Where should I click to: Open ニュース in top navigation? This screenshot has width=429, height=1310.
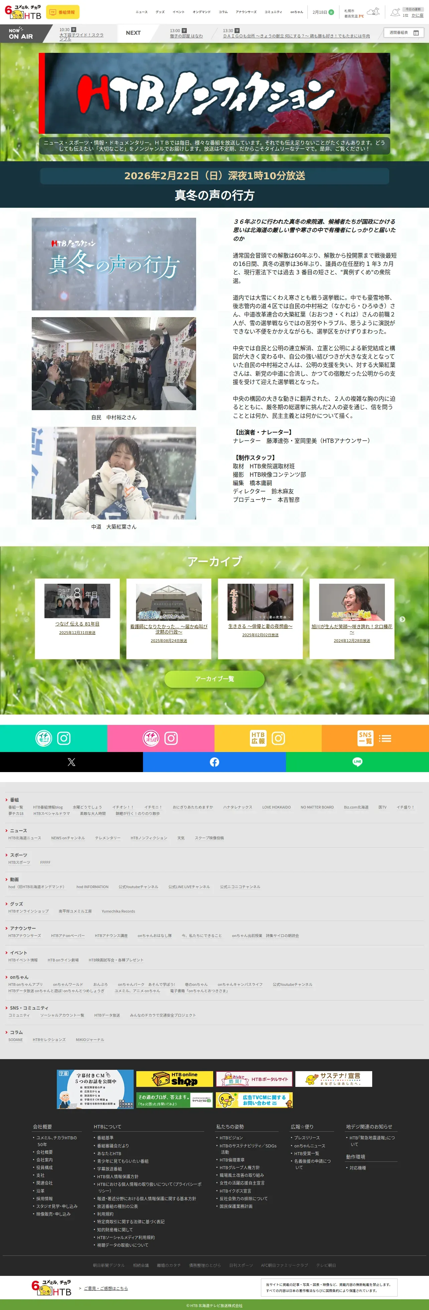pos(142,12)
